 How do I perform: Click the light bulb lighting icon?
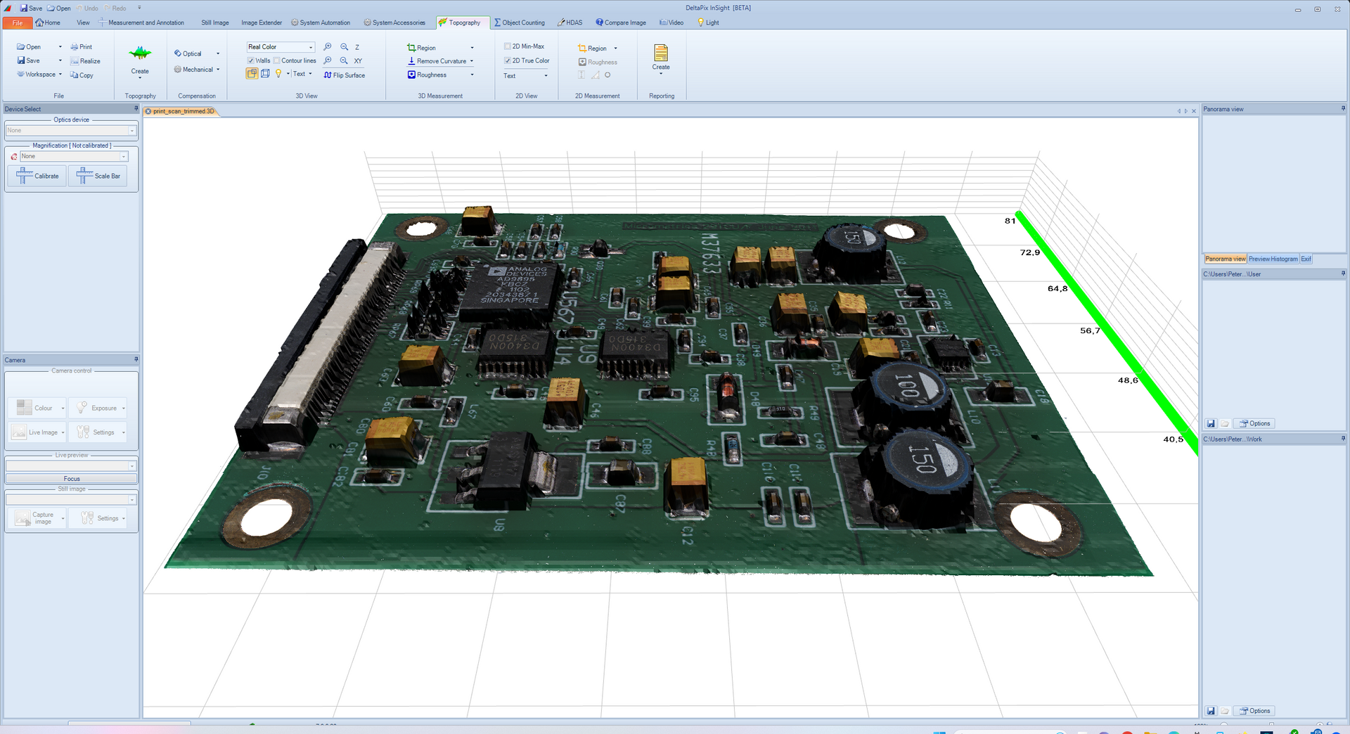pyautogui.click(x=278, y=74)
